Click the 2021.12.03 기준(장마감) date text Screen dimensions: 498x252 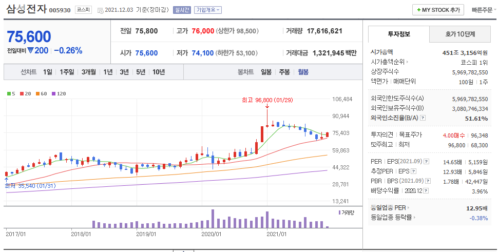coord(137,10)
